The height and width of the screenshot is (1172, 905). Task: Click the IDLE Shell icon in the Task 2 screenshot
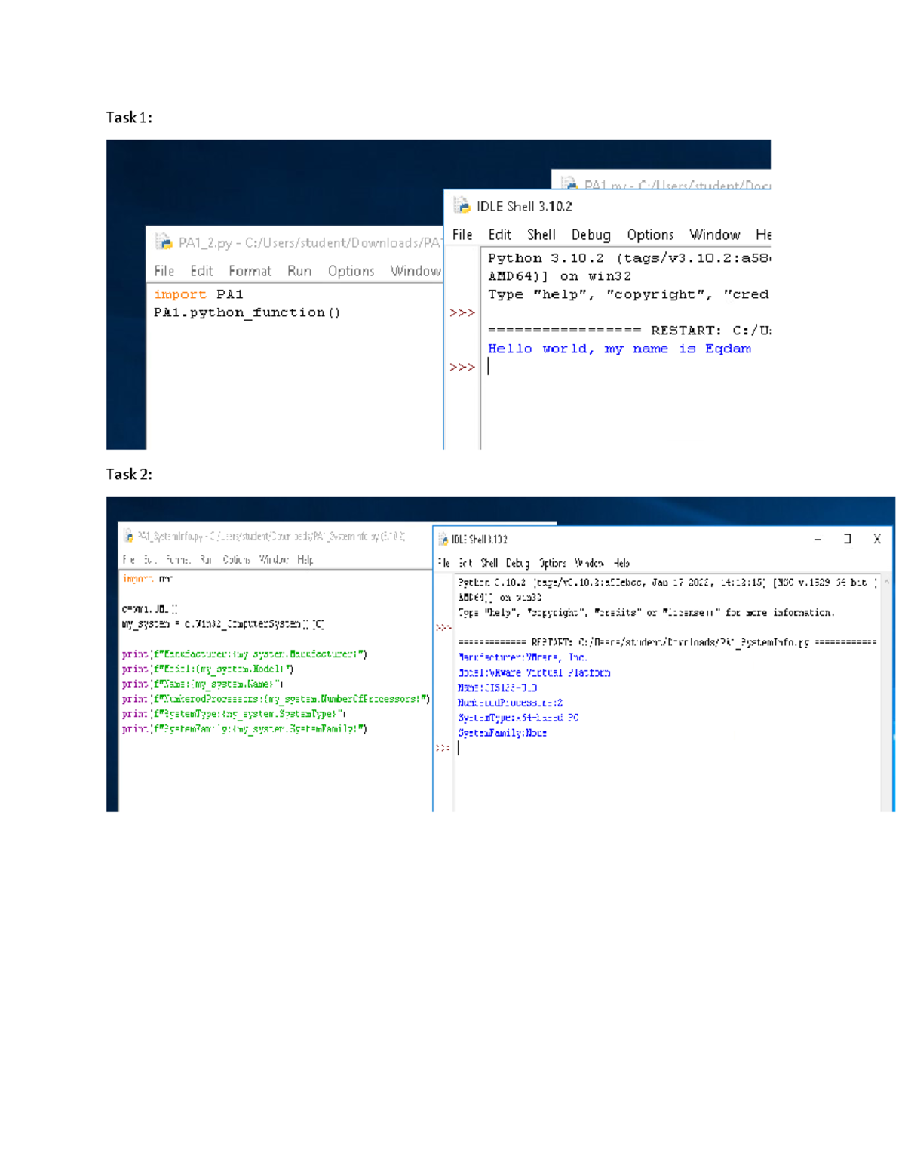[443, 540]
